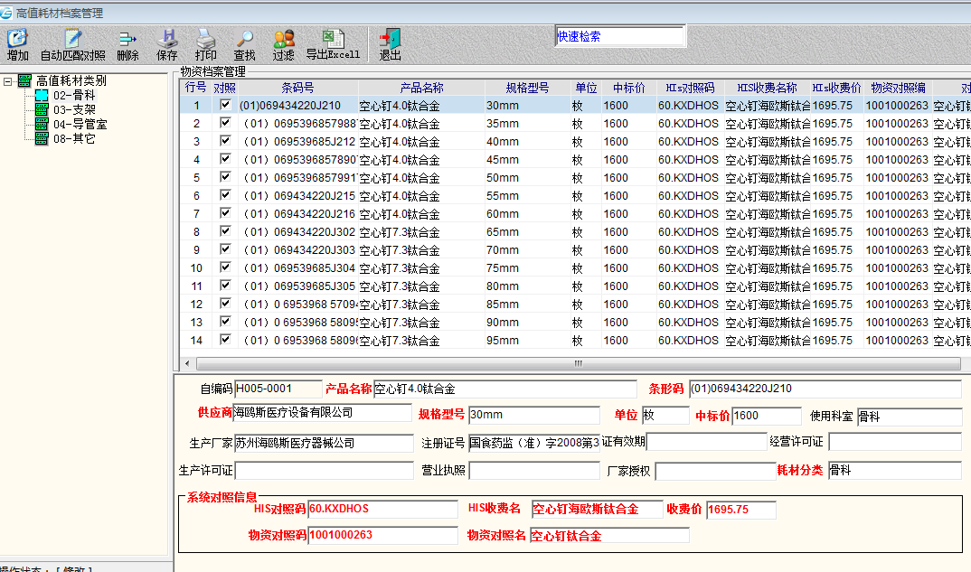Click the 产品名称 input field
The image size is (971, 572).
505,389
